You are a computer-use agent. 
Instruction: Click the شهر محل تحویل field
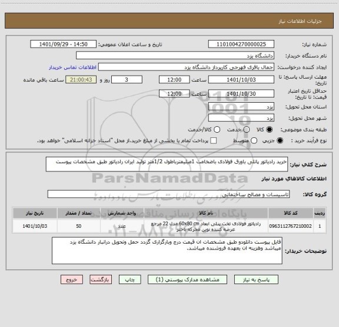tap(241, 118)
